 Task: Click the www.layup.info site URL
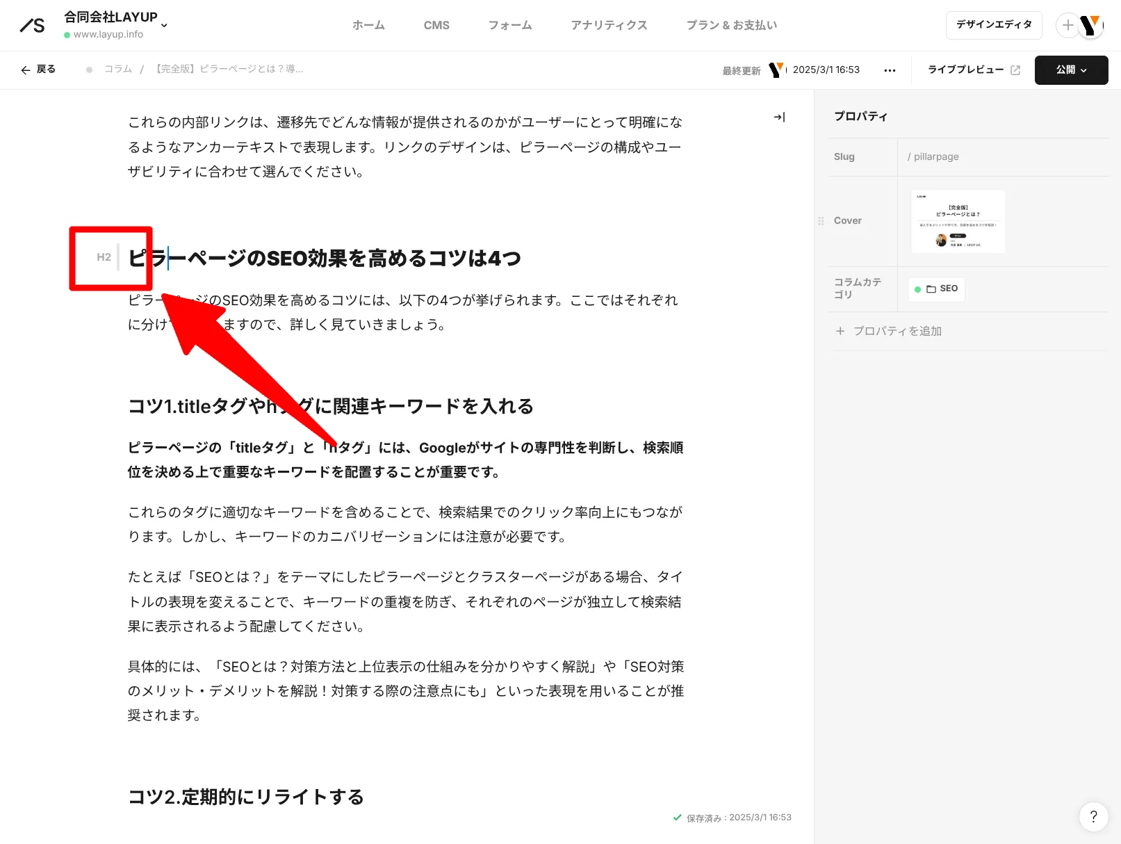click(x=108, y=34)
